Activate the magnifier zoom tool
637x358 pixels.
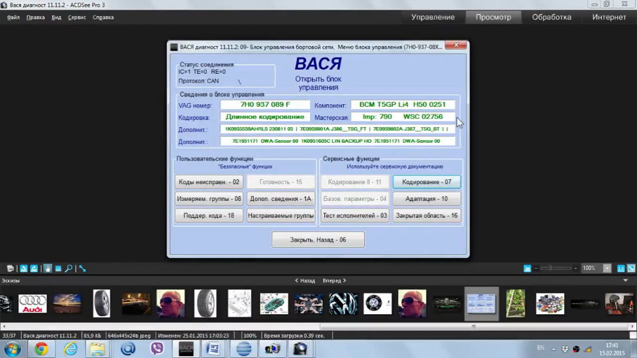[69, 268]
